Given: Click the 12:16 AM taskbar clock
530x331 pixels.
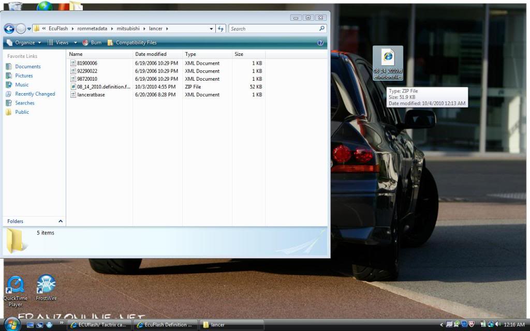Looking at the screenshot, I should (514, 325).
